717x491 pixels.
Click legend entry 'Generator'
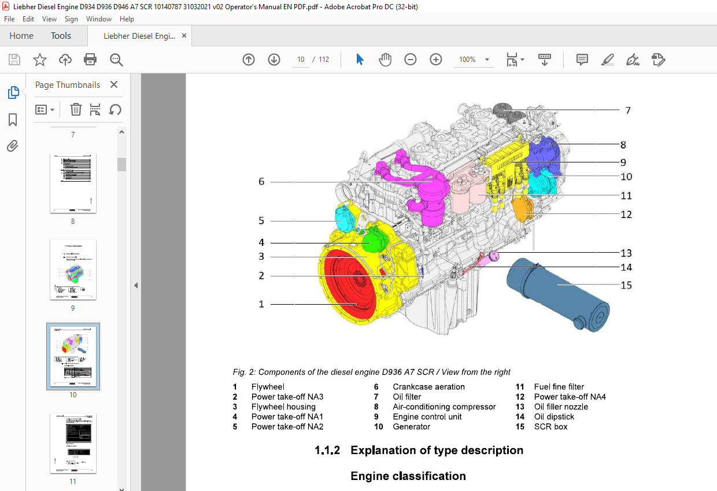coord(412,427)
